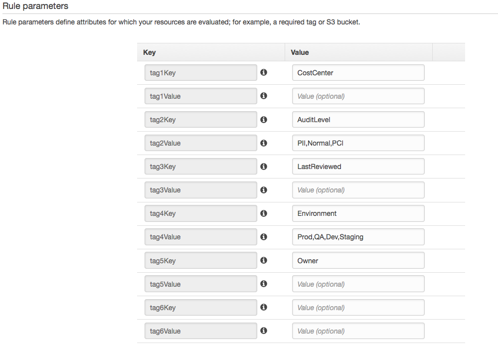
Task: Click the info icon beside tag3Key
Action: pos(264,167)
